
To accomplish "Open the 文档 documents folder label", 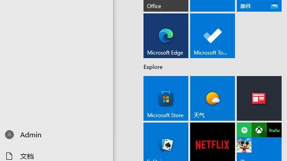I will coord(27,156).
